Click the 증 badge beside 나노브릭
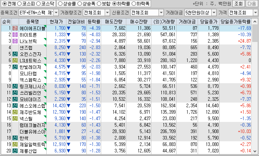Viewport: 259px width, 156px height. 15,41
